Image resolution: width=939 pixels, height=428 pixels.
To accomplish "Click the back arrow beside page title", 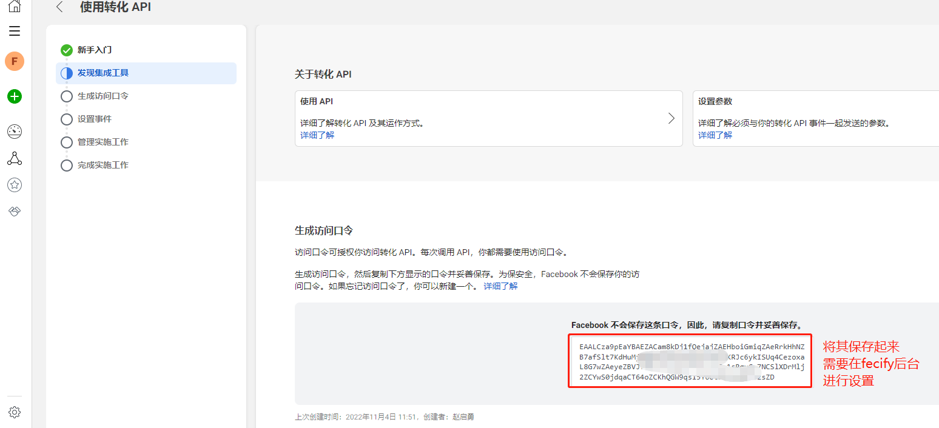I will click(59, 7).
